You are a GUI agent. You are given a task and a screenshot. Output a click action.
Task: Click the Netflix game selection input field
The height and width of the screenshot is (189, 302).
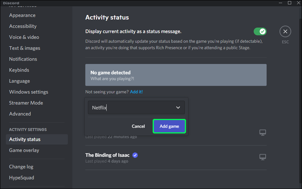coord(136,108)
